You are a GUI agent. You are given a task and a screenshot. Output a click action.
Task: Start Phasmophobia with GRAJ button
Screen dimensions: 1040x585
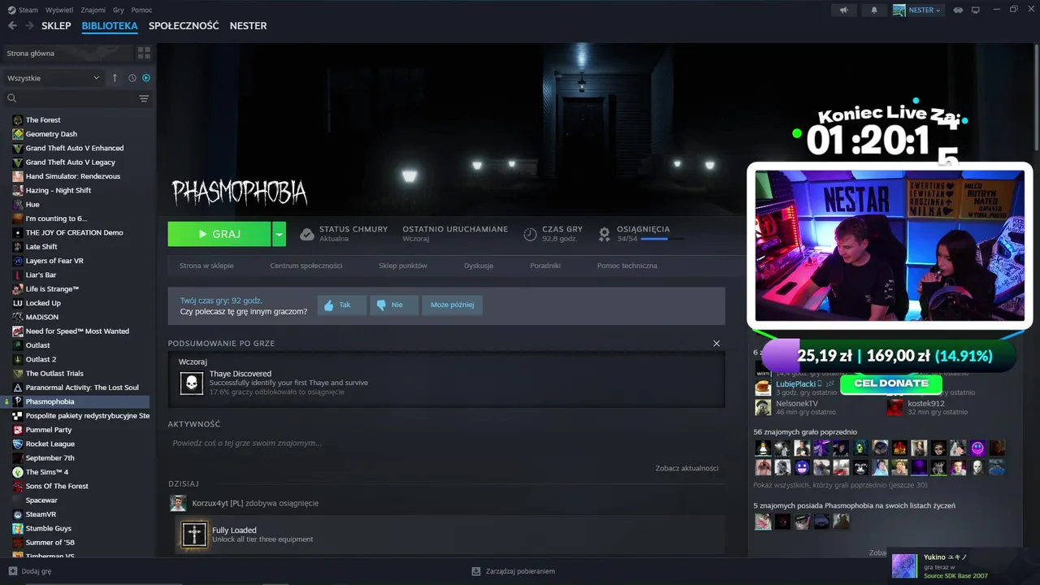[219, 234]
